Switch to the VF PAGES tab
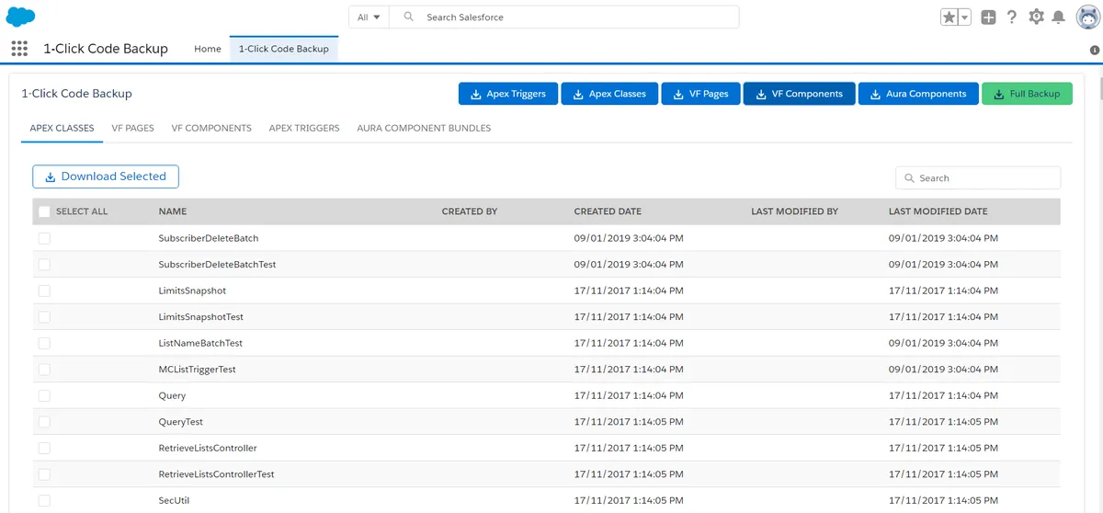Image resolution: width=1103 pixels, height=513 pixels. click(x=132, y=128)
